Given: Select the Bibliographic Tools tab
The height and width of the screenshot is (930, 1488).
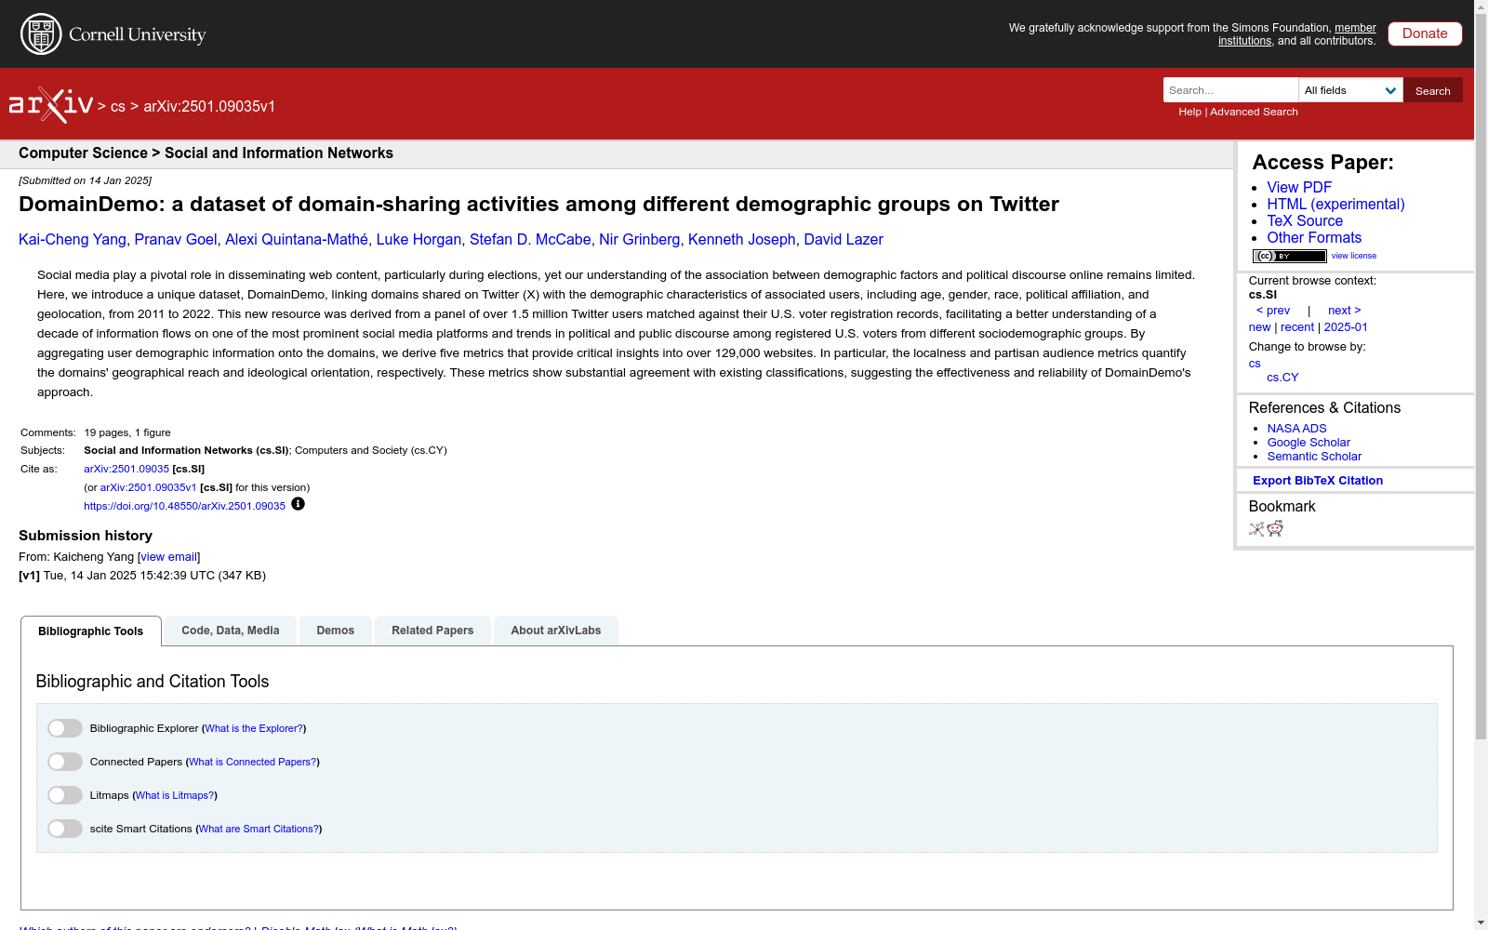Looking at the screenshot, I should point(91,631).
